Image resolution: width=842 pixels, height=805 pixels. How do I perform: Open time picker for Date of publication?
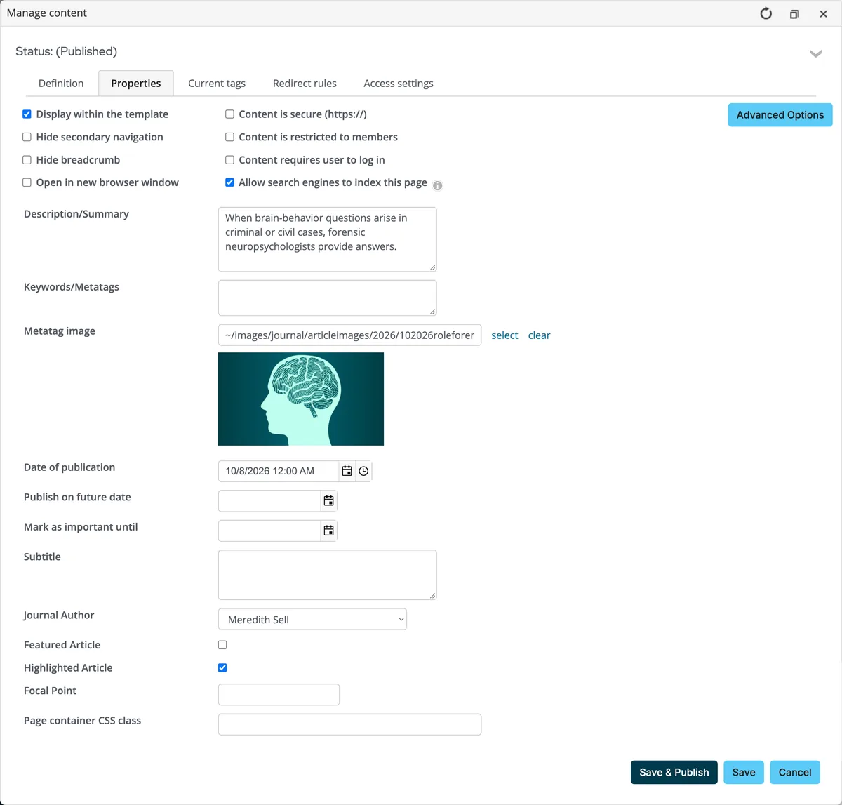363,471
